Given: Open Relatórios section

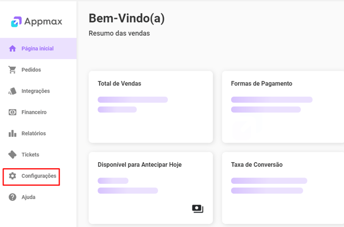Looking at the screenshot, I should click(x=33, y=133).
